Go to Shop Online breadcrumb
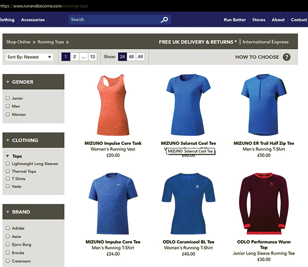Screen dimensions: 308x267 18,42
